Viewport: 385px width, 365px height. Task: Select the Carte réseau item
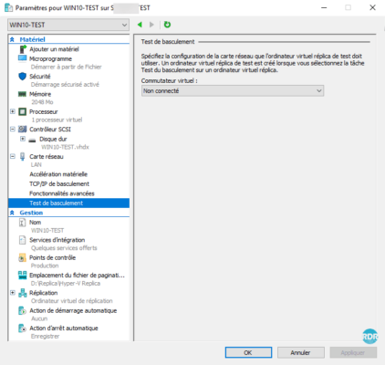(x=47, y=157)
